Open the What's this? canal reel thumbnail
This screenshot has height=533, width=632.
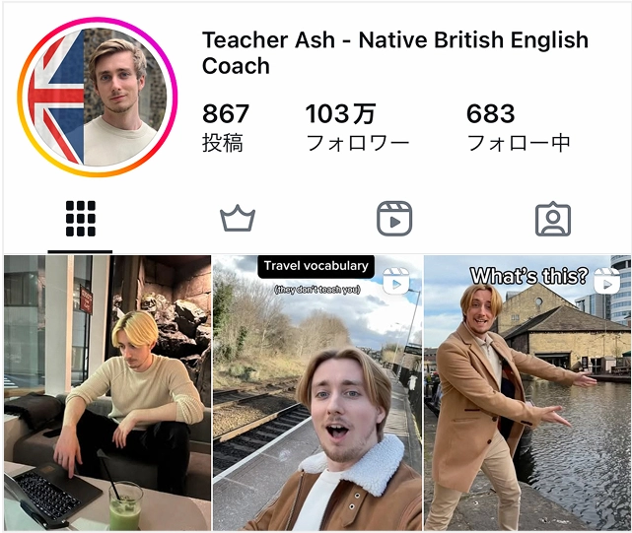click(x=527, y=393)
